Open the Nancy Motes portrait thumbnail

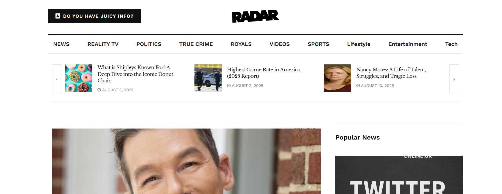click(337, 78)
